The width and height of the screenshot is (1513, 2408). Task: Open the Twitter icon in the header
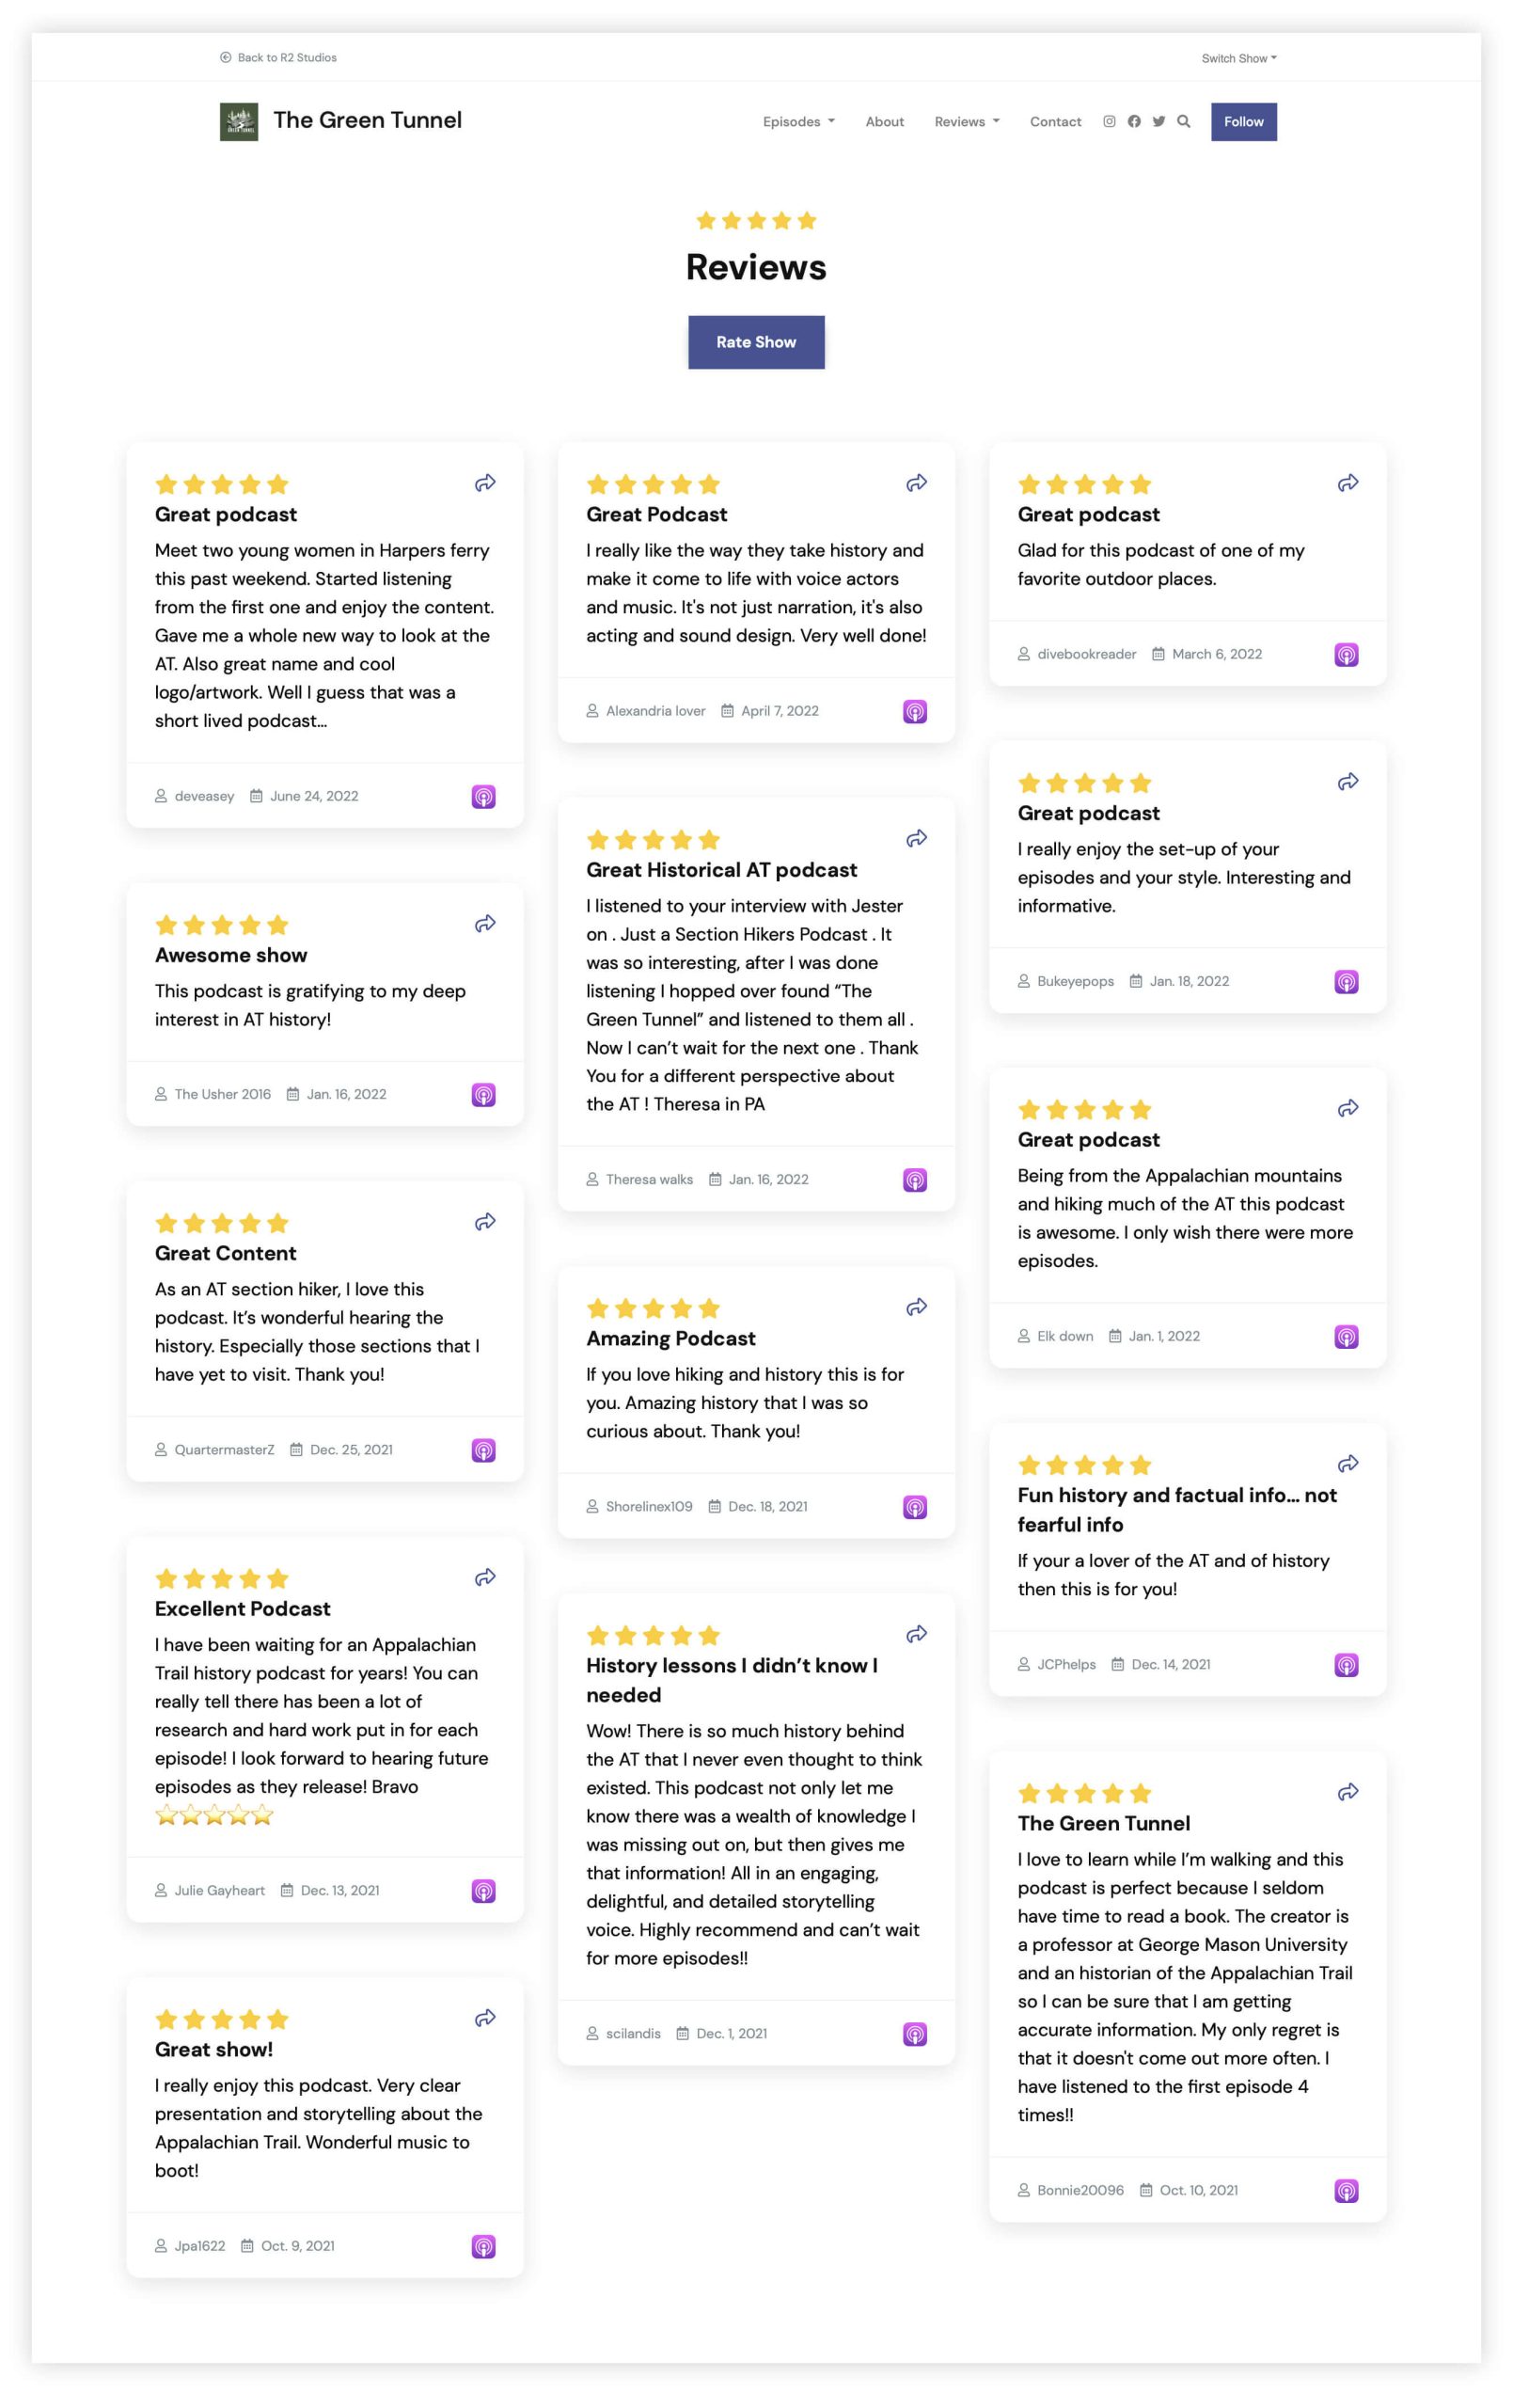pyautogui.click(x=1159, y=122)
